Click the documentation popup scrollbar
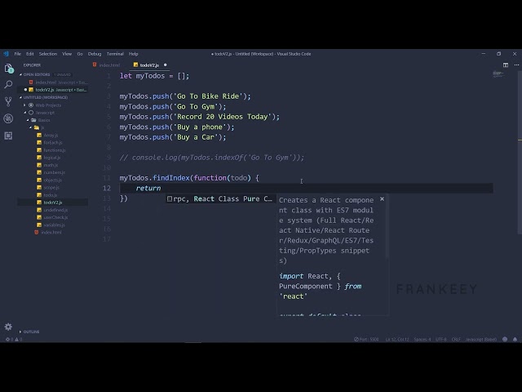The image size is (522, 392). (387, 227)
